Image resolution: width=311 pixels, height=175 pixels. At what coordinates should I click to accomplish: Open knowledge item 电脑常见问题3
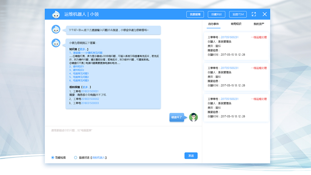click(81, 81)
